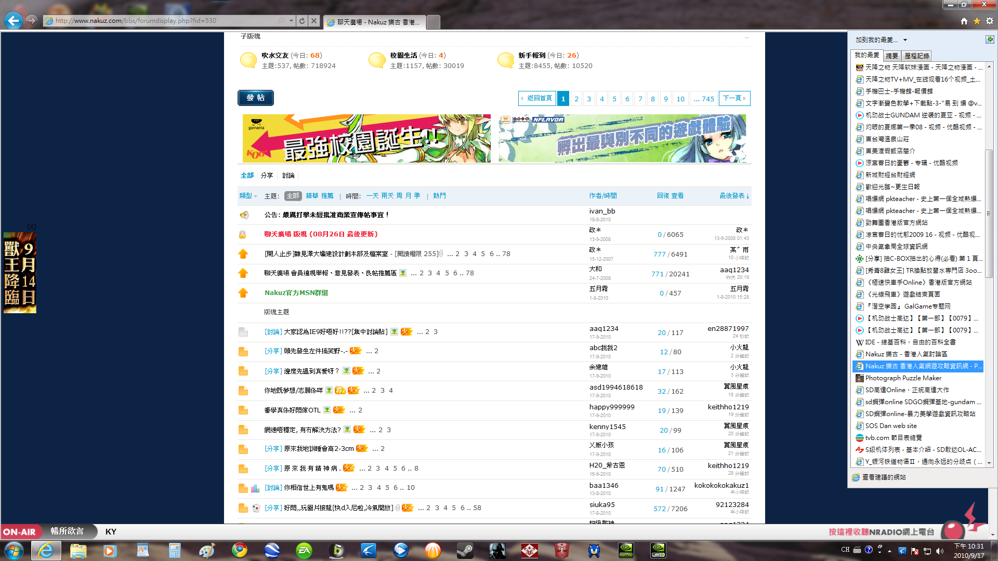Screen dimensions: 998x561
Task: Open page 5 in the pagination
Action: tap(614, 99)
